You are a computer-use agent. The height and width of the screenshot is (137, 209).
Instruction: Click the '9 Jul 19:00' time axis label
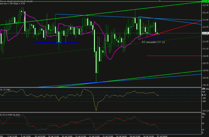[26, 136]
